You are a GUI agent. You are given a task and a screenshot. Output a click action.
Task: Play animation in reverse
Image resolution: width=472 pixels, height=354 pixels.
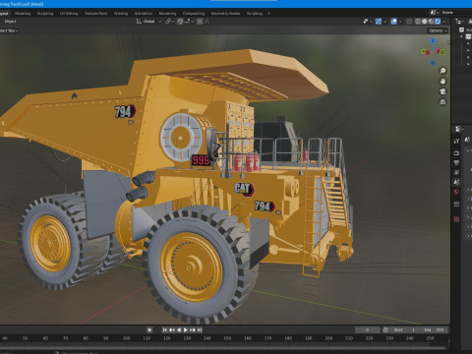(179, 329)
